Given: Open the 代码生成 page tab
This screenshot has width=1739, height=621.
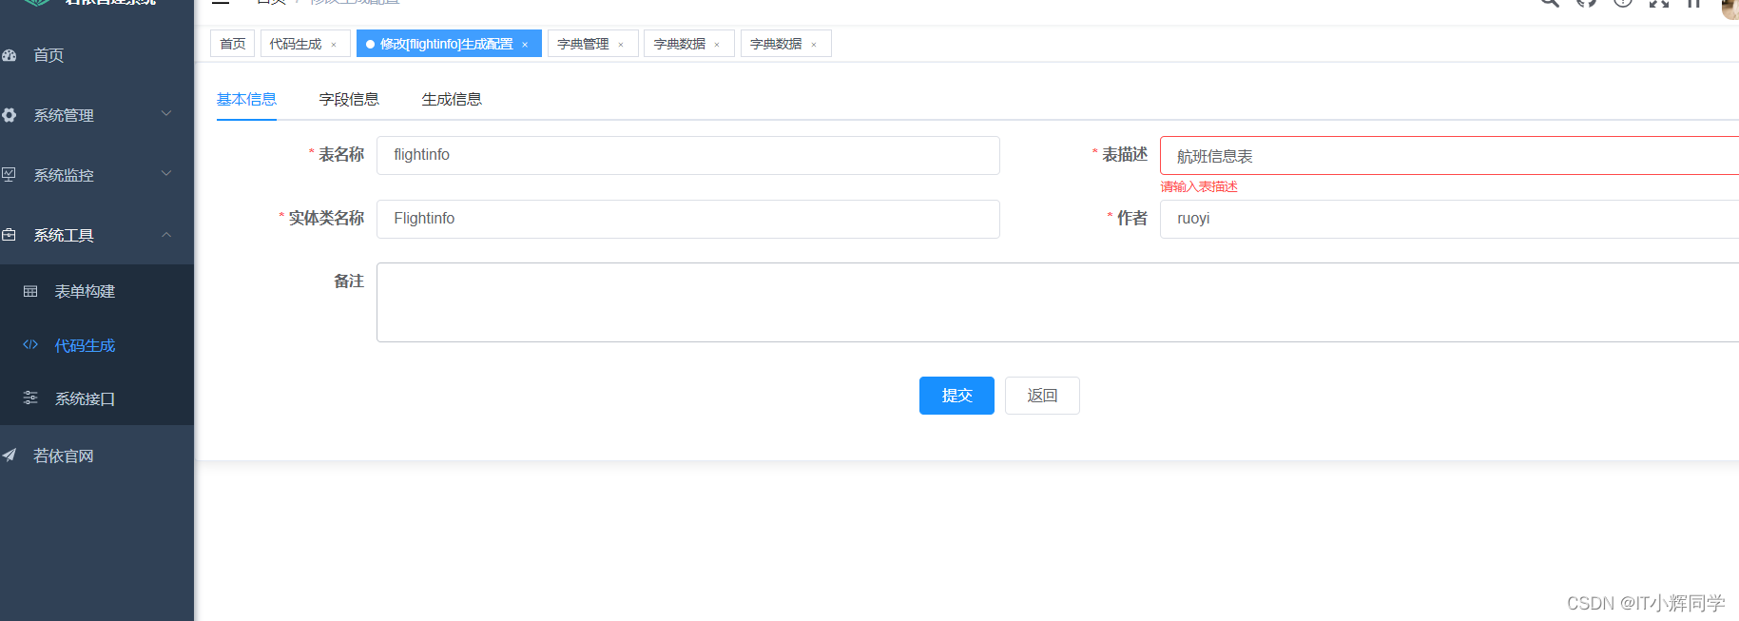Looking at the screenshot, I should point(305,44).
